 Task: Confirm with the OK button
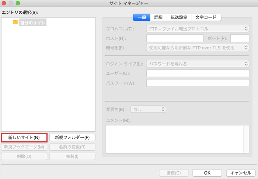(x=207, y=173)
